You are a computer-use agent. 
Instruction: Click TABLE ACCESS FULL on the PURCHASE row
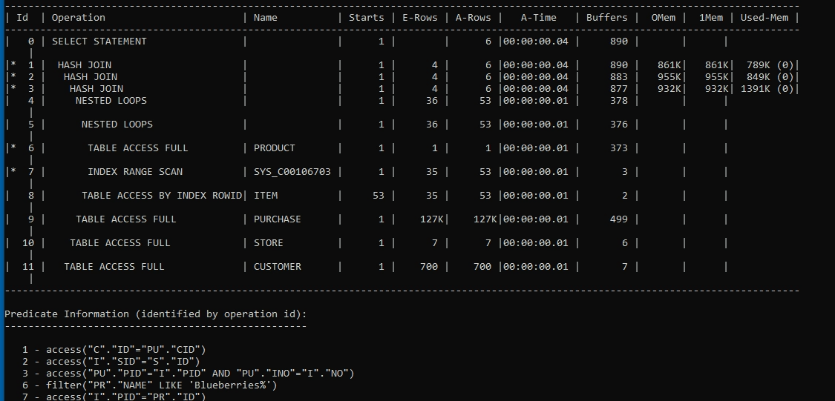pos(126,219)
